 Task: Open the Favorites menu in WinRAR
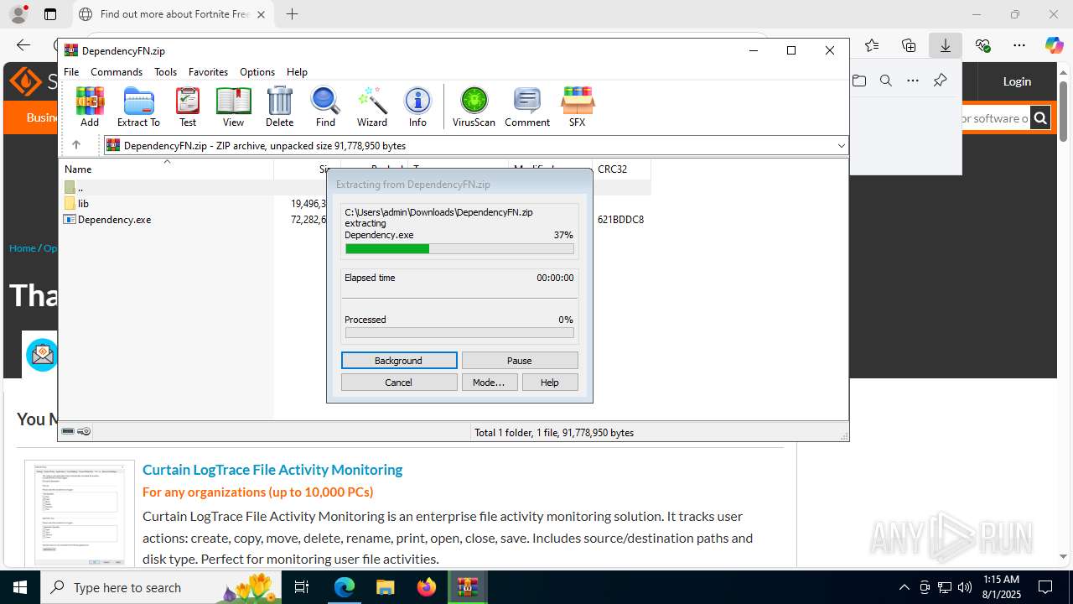click(208, 72)
